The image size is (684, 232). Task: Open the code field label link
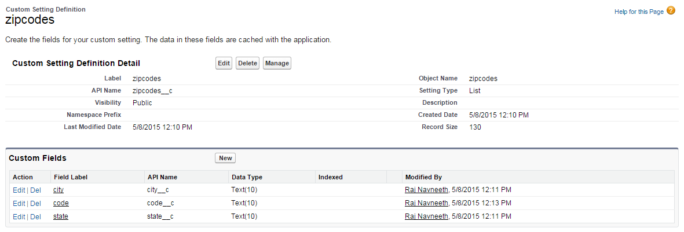(61, 203)
